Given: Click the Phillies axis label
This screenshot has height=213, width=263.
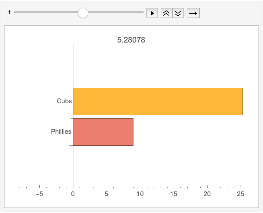Looking at the screenshot, I should coord(61,132).
